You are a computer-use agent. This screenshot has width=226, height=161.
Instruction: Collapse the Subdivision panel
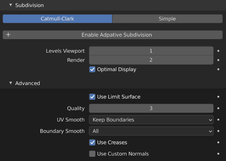pos(11,5)
